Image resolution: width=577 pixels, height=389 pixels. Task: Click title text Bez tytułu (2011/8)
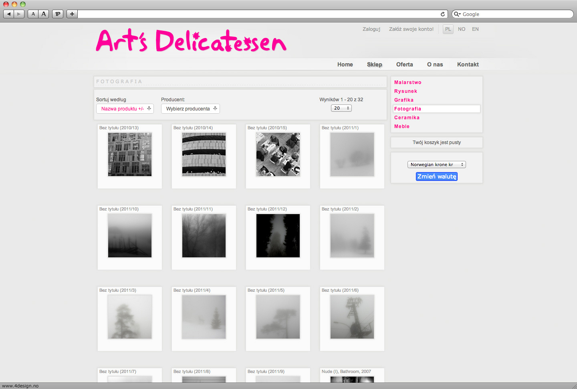[192, 371]
